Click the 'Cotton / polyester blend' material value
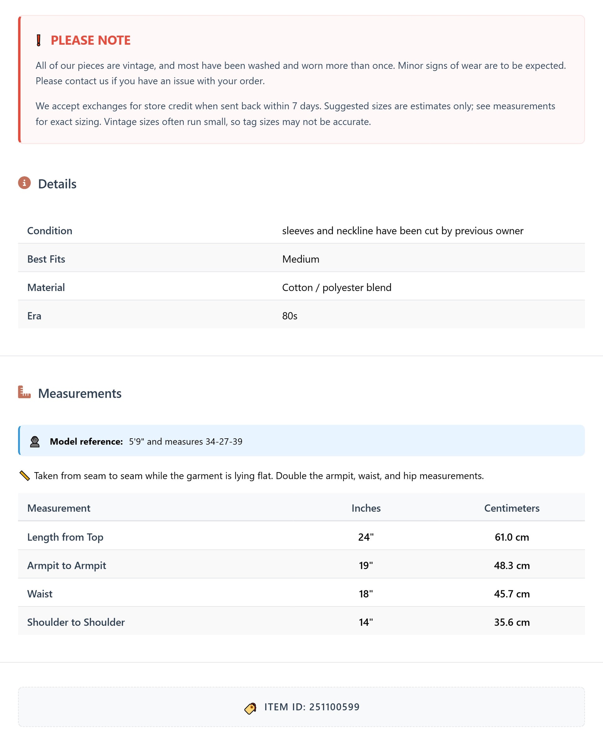603x742 pixels. point(336,287)
